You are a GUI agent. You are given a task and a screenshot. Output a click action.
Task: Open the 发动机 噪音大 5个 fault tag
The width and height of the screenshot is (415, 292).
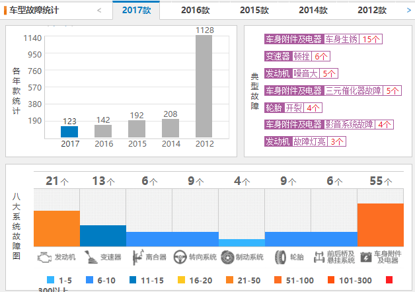(301, 73)
